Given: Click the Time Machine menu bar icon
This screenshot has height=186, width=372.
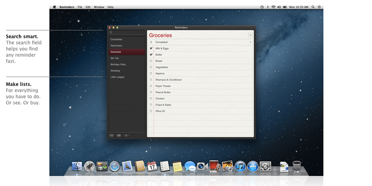Looking at the screenshot, I should (262, 7).
